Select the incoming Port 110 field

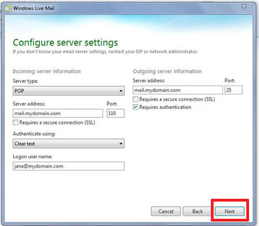click(x=115, y=113)
